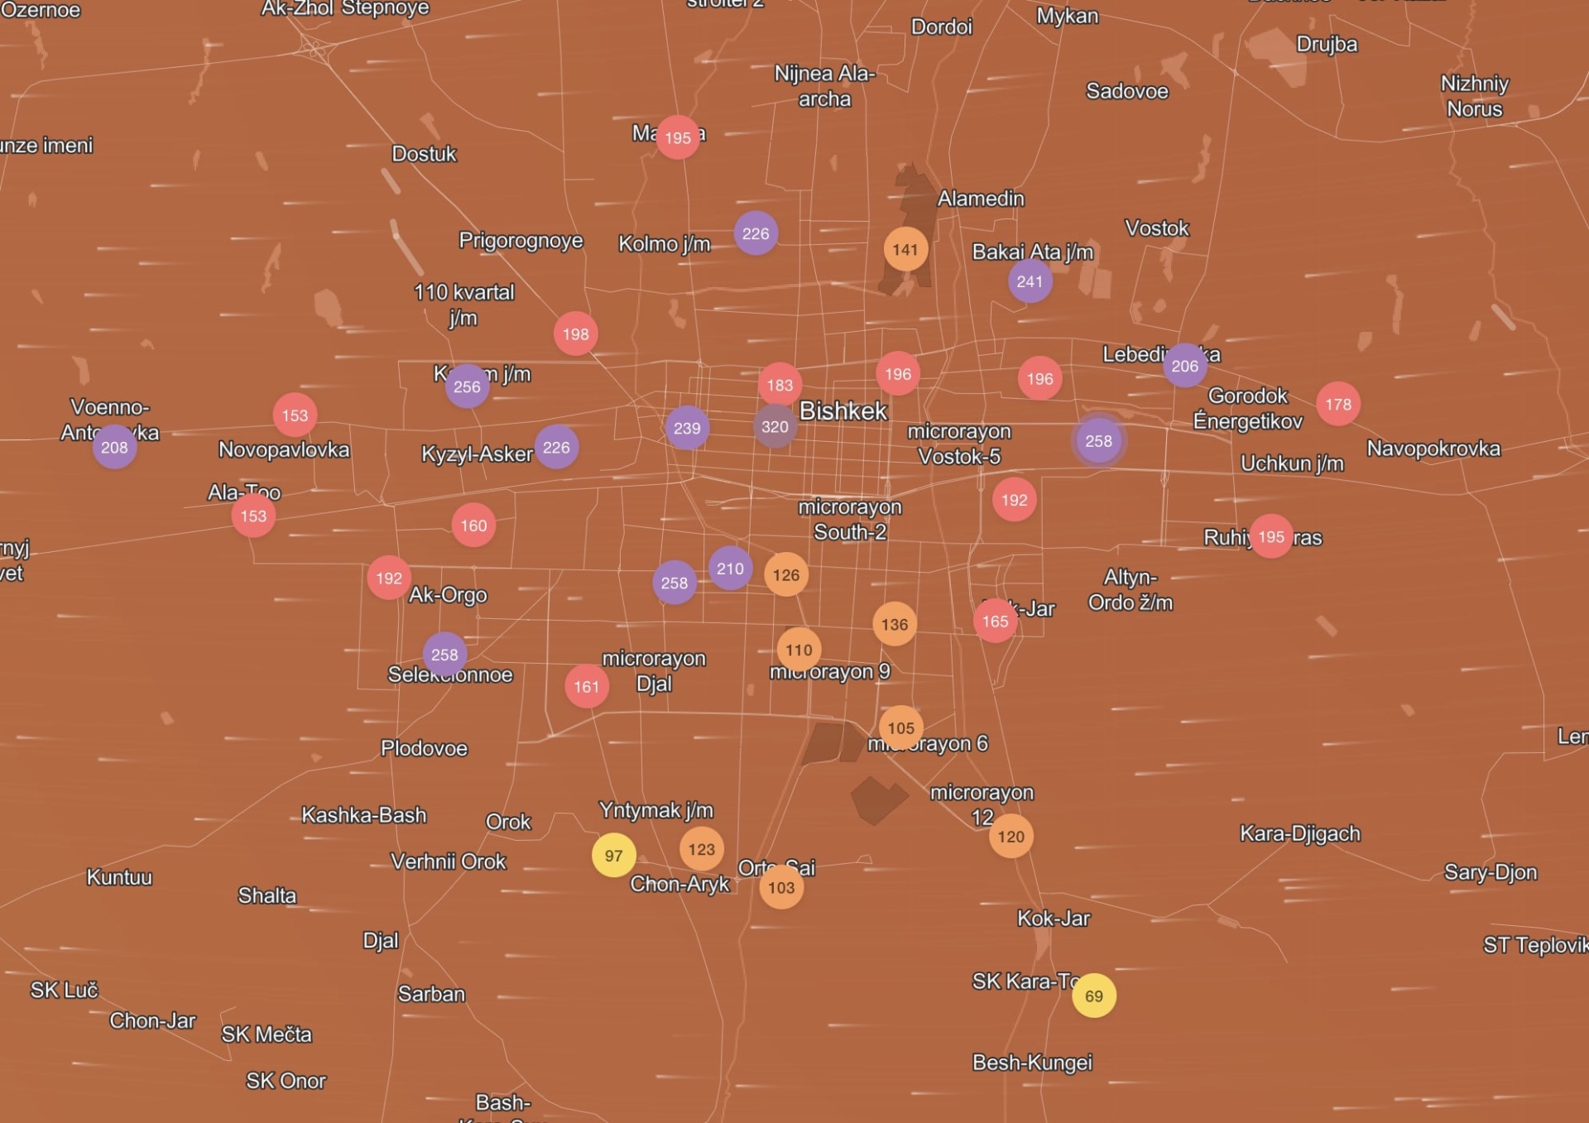The image size is (1589, 1123).
Task: Select the 256 purple marker on the map
Action: [x=467, y=386]
